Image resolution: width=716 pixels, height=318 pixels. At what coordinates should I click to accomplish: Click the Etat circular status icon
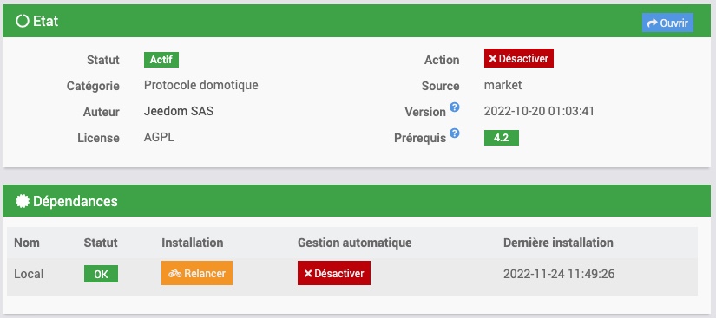pos(23,21)
